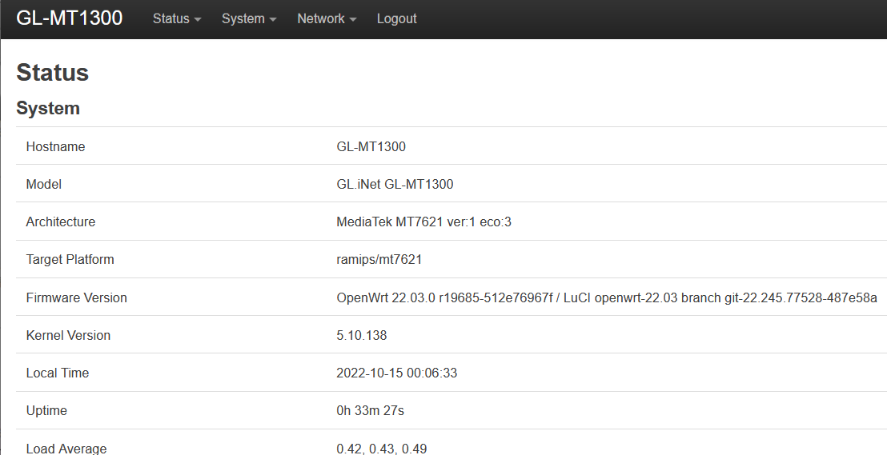Image resolution: width=887 pixels, height=455 pixels.
Task: Click the Kernel Version label
Action: click(x=69, y=335)
